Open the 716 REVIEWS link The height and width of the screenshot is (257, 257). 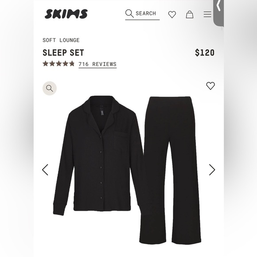click(x=97, y=64)
